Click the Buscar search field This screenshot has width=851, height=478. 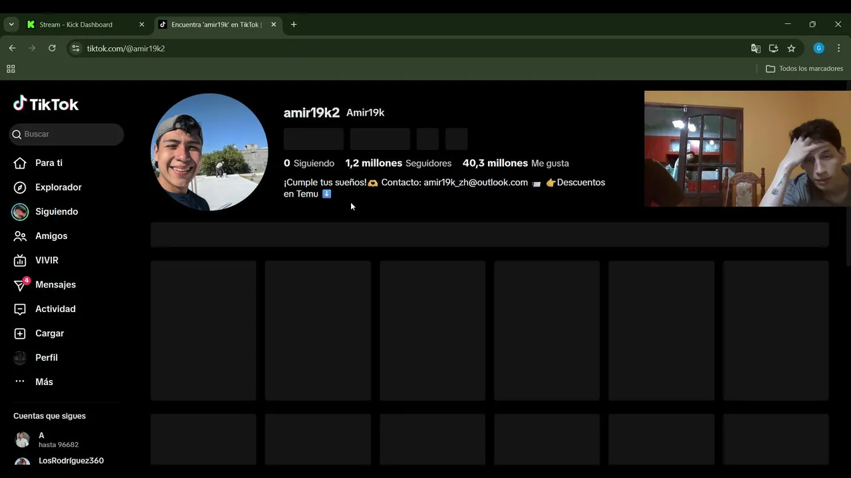[x=66, y=134]
